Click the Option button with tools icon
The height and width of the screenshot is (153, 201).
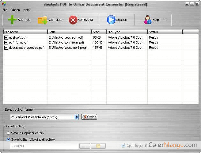[x=89, y=117]
